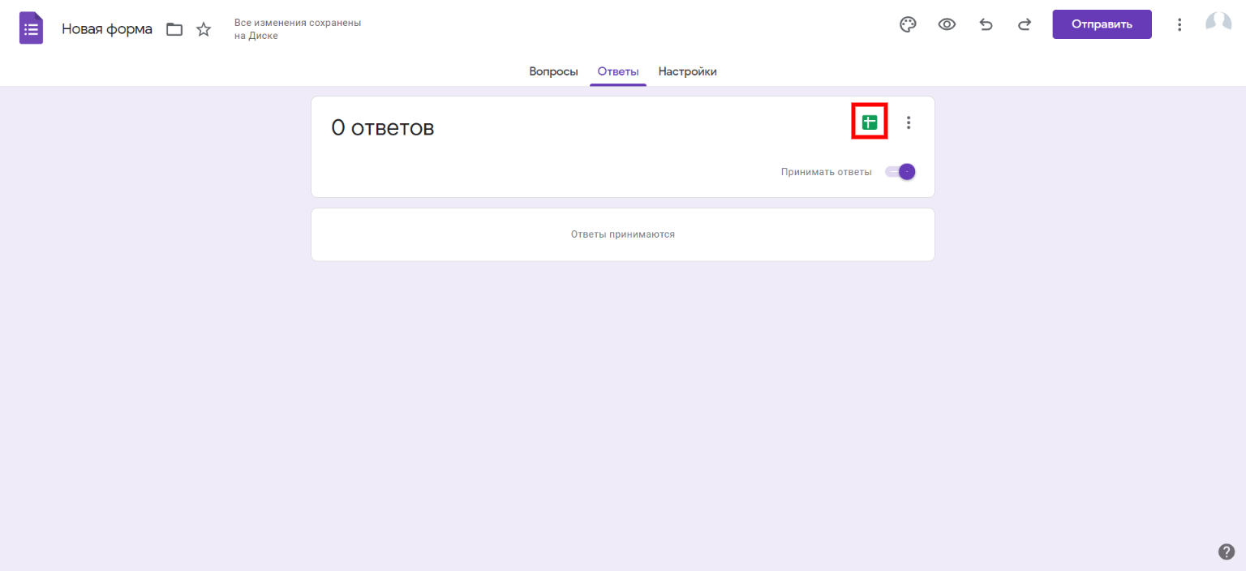1246x571 pixels.
Task: Undo the last change
Action: pos(986,24)
